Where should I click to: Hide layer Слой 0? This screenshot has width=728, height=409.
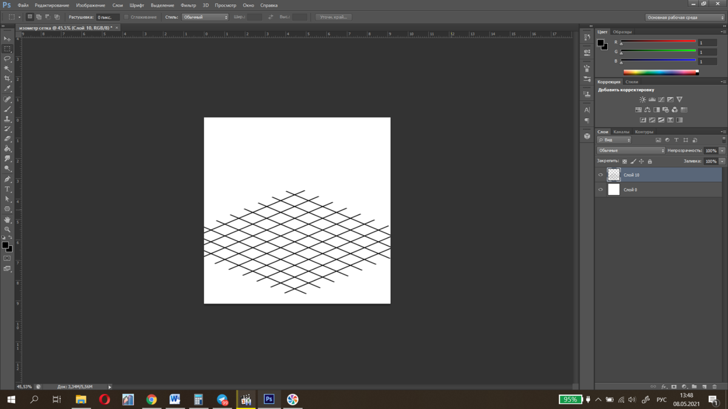coord(601,190)
